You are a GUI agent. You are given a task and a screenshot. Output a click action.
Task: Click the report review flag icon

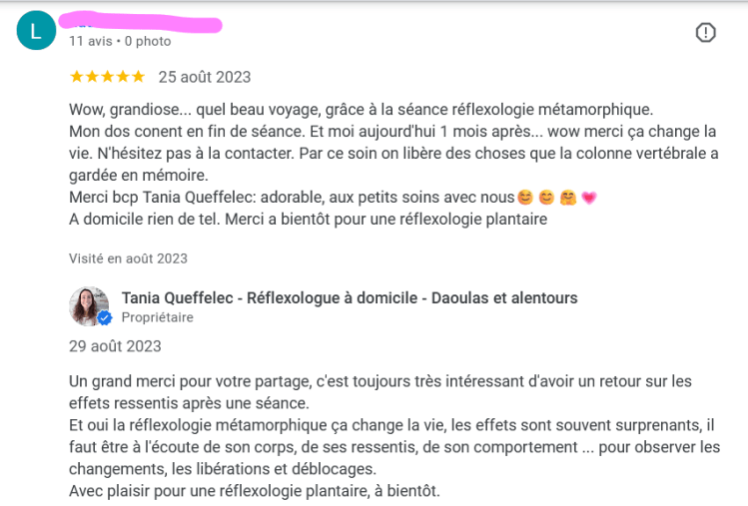[x=705, y=33]
